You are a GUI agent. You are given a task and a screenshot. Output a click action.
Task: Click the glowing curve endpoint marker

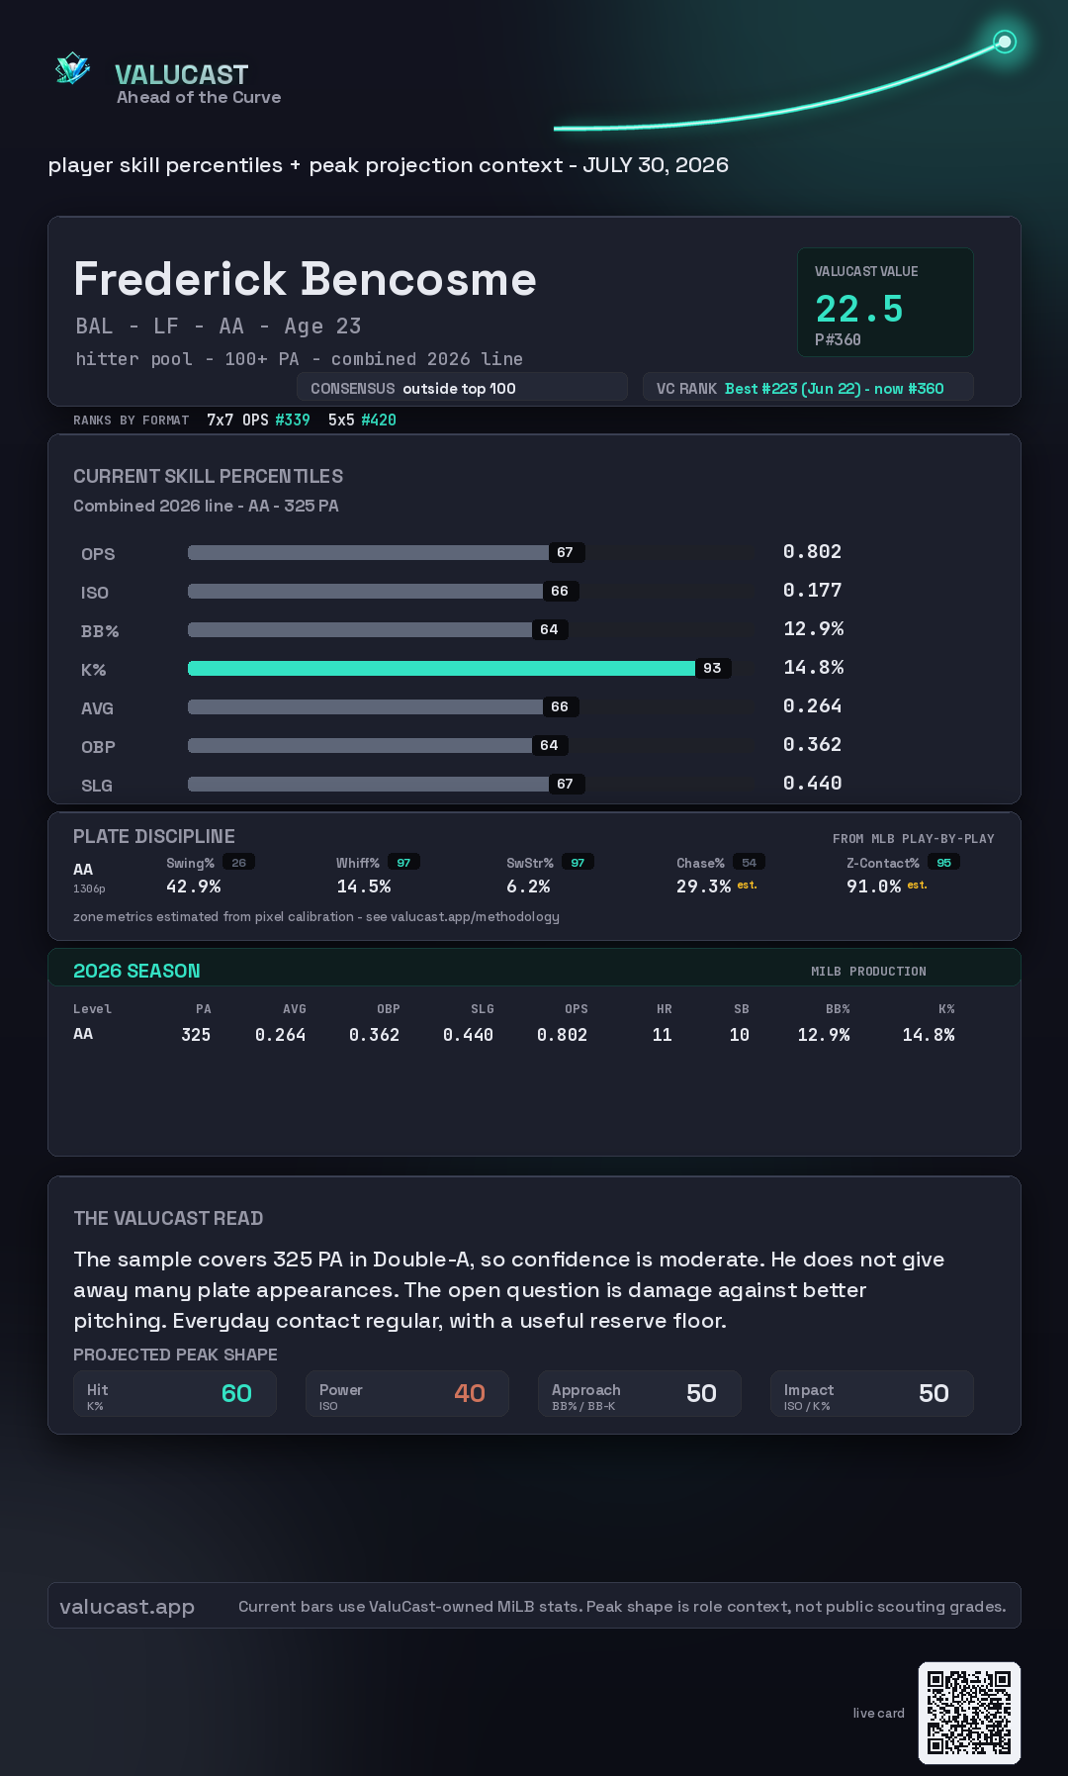tap(1005, 42)
